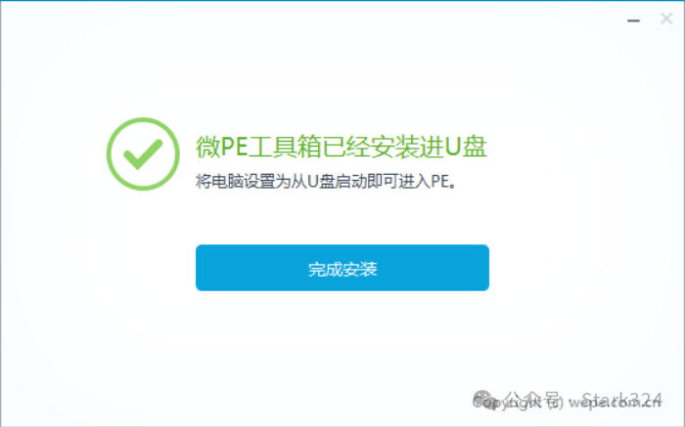This screenshot has height=427, width=685.
Task: Click the Stark324 watermark text
Action: [621, 399]
